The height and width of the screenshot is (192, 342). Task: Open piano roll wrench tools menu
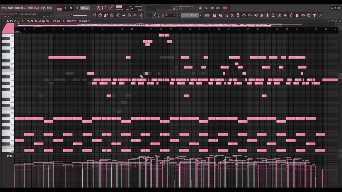8,21
